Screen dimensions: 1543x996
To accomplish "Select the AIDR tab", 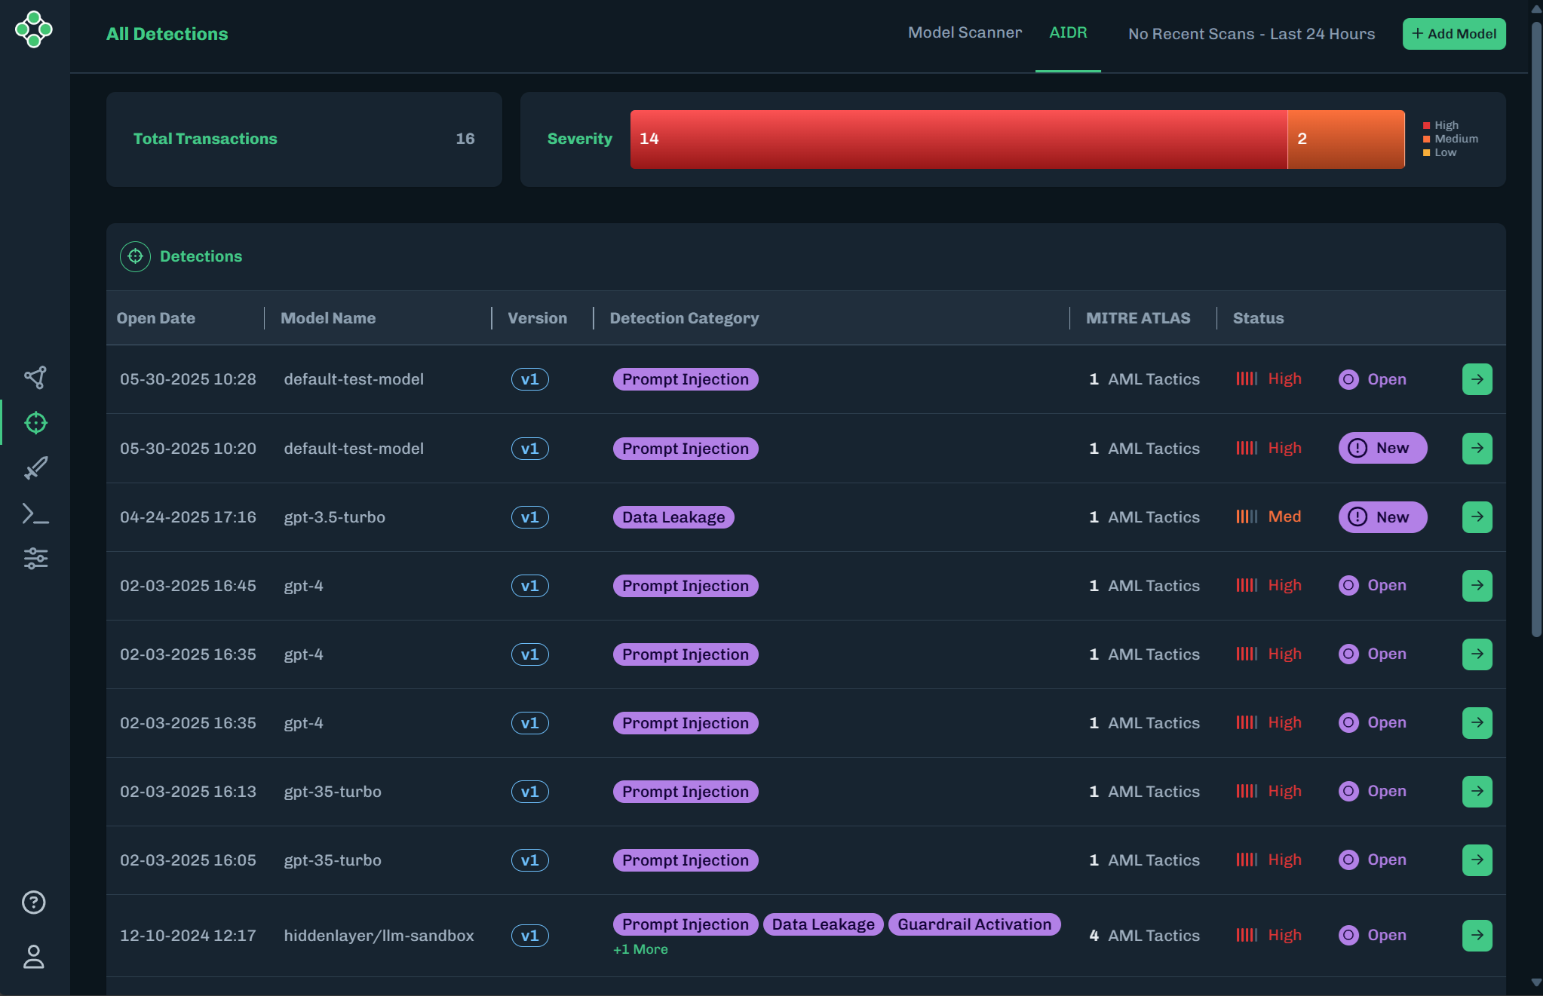I will 1068,33.
